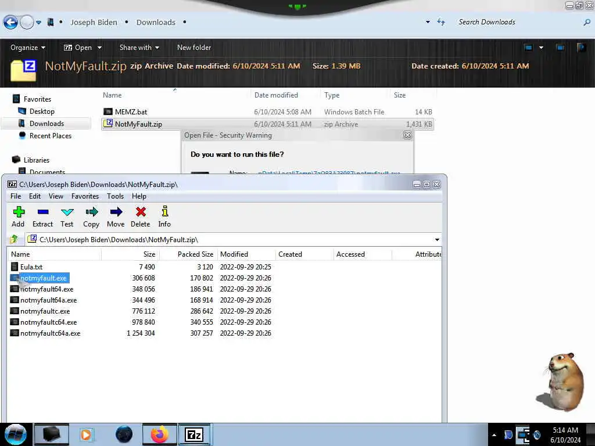Open Downloads in Explorer Favorites

(x=46, y=123)
